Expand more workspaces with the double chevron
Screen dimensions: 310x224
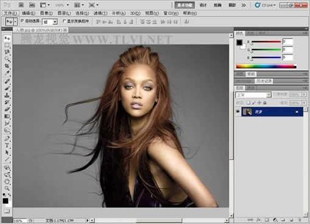click(244, 5)
